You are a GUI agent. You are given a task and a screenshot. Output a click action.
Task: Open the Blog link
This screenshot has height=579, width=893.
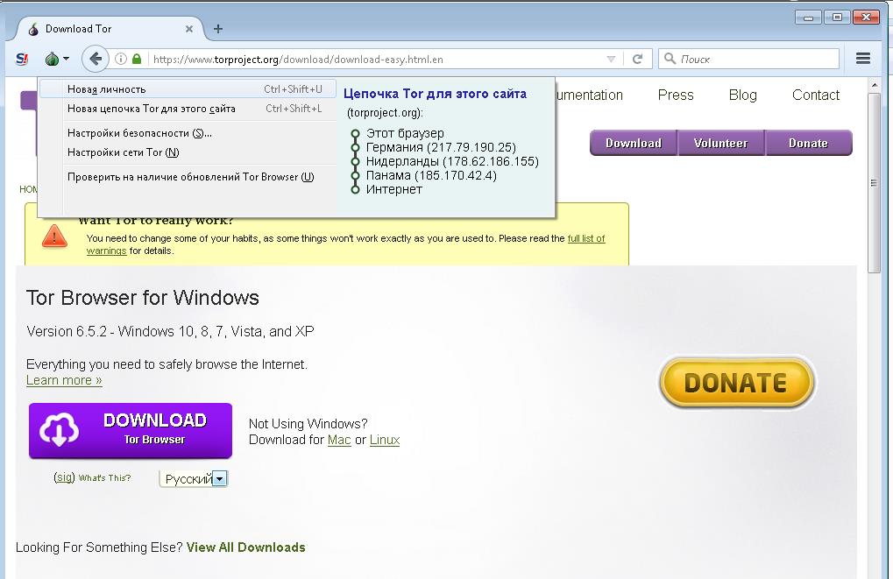[x=742, y=95]
